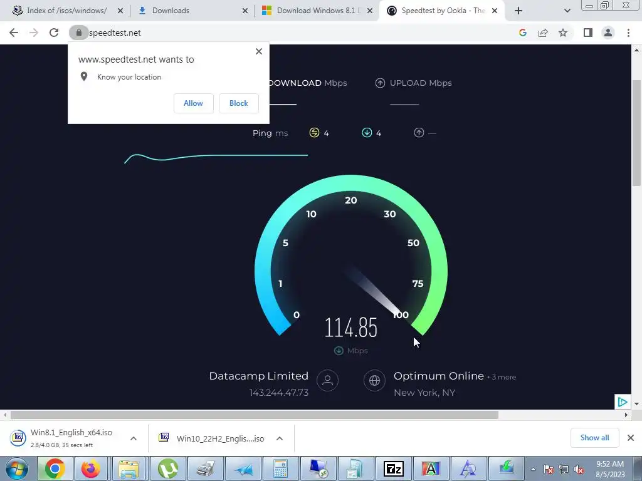Click the globe icon by Optimum Online

pos(374,380)
